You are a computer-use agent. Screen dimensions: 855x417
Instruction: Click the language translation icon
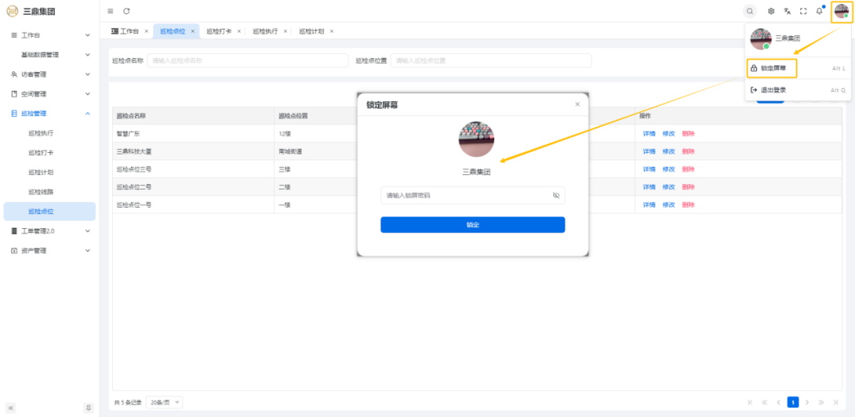[x=787, y=11]
